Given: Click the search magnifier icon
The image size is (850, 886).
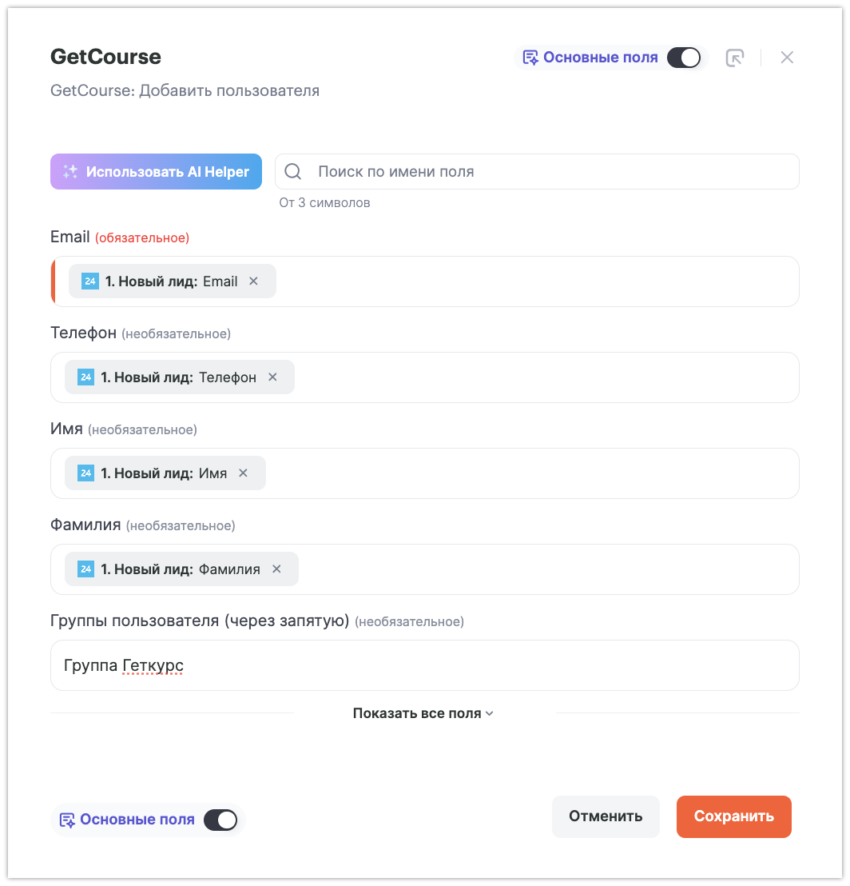Looking at the screenshot, I should click(x=293, y=172).
